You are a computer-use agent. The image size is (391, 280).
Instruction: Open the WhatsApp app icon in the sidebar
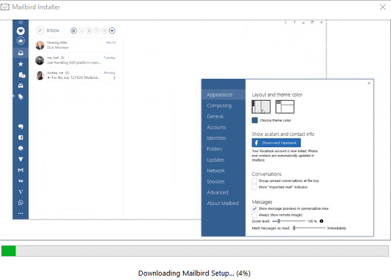coord(20,203)
